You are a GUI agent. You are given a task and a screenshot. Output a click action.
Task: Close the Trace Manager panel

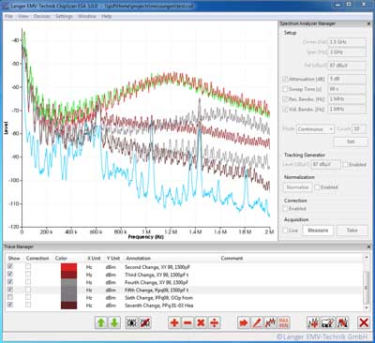(368, 246)
